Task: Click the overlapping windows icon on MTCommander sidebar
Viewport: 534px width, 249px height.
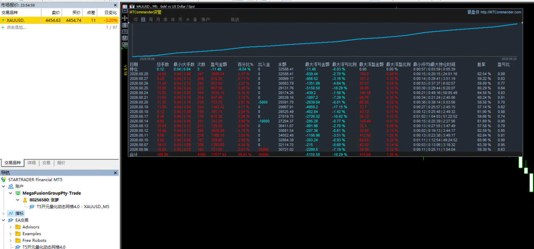Action: [x=125, y=44]
